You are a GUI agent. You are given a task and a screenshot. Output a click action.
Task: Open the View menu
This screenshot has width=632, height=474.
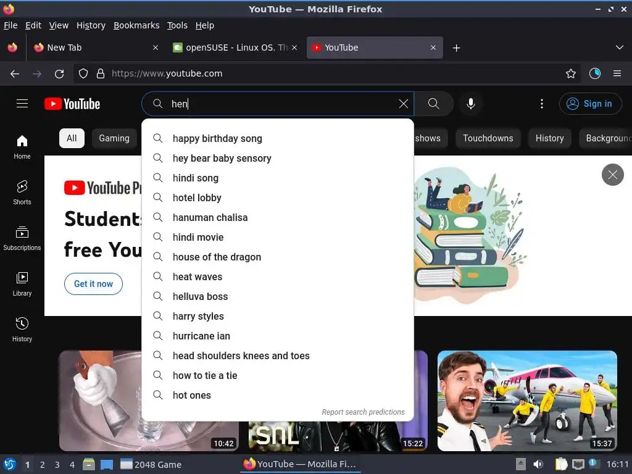(x=59, y=25)
